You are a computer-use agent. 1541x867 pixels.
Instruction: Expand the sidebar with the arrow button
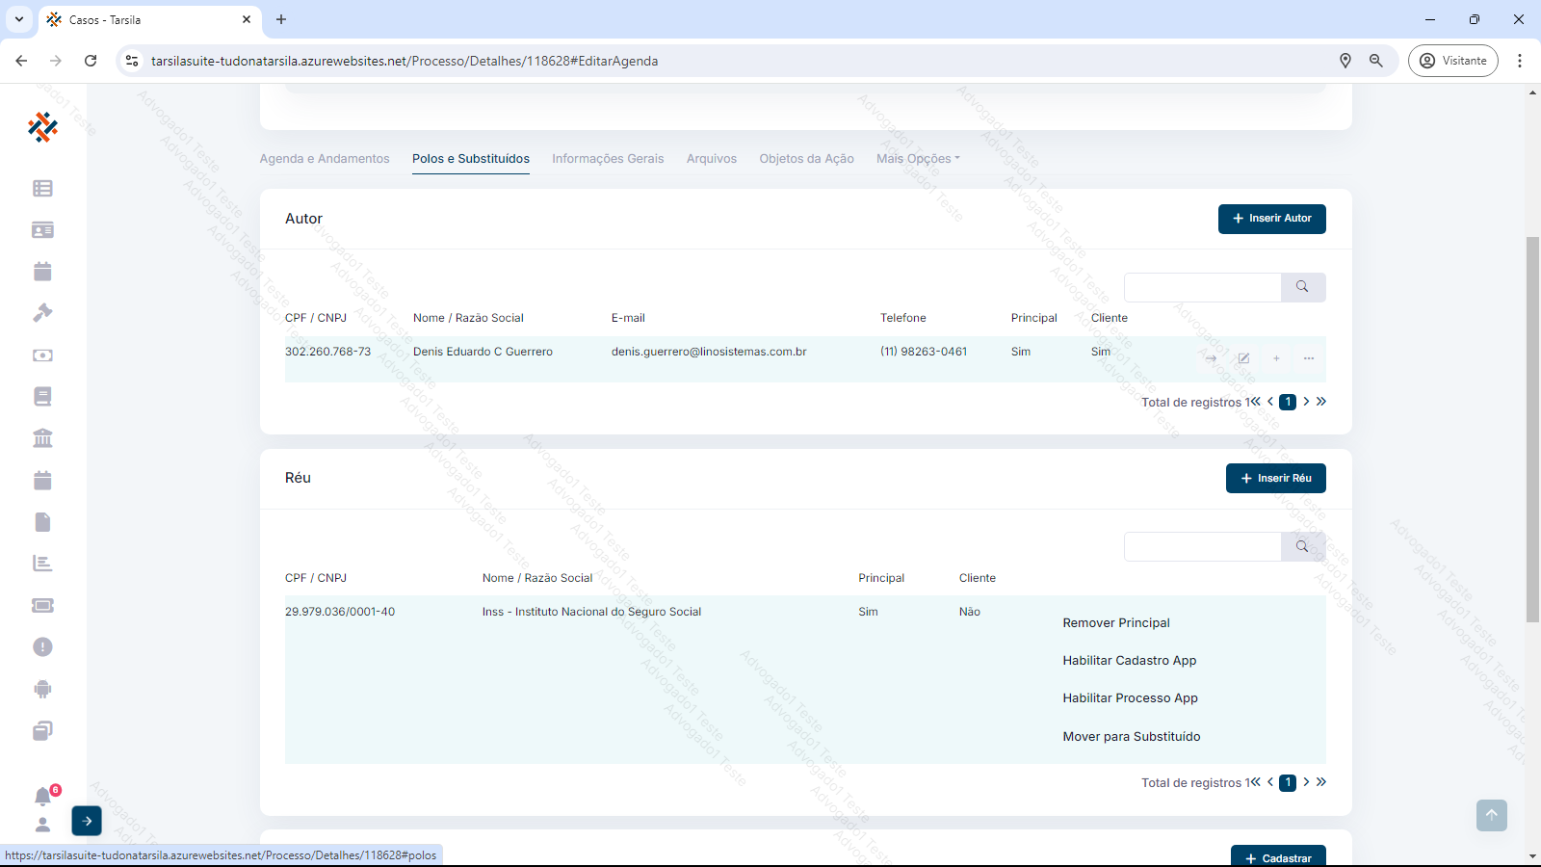click(x=87, y=821)
